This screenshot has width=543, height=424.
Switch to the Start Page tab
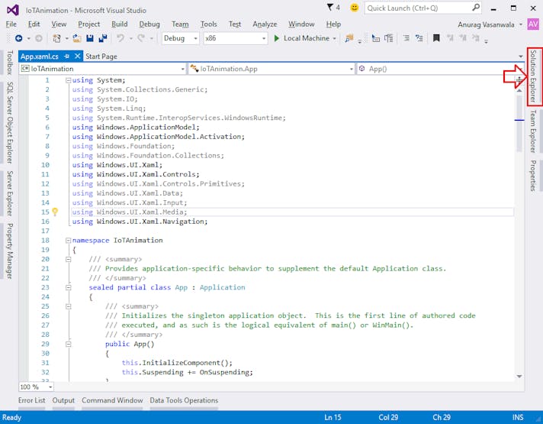(101, 57)
